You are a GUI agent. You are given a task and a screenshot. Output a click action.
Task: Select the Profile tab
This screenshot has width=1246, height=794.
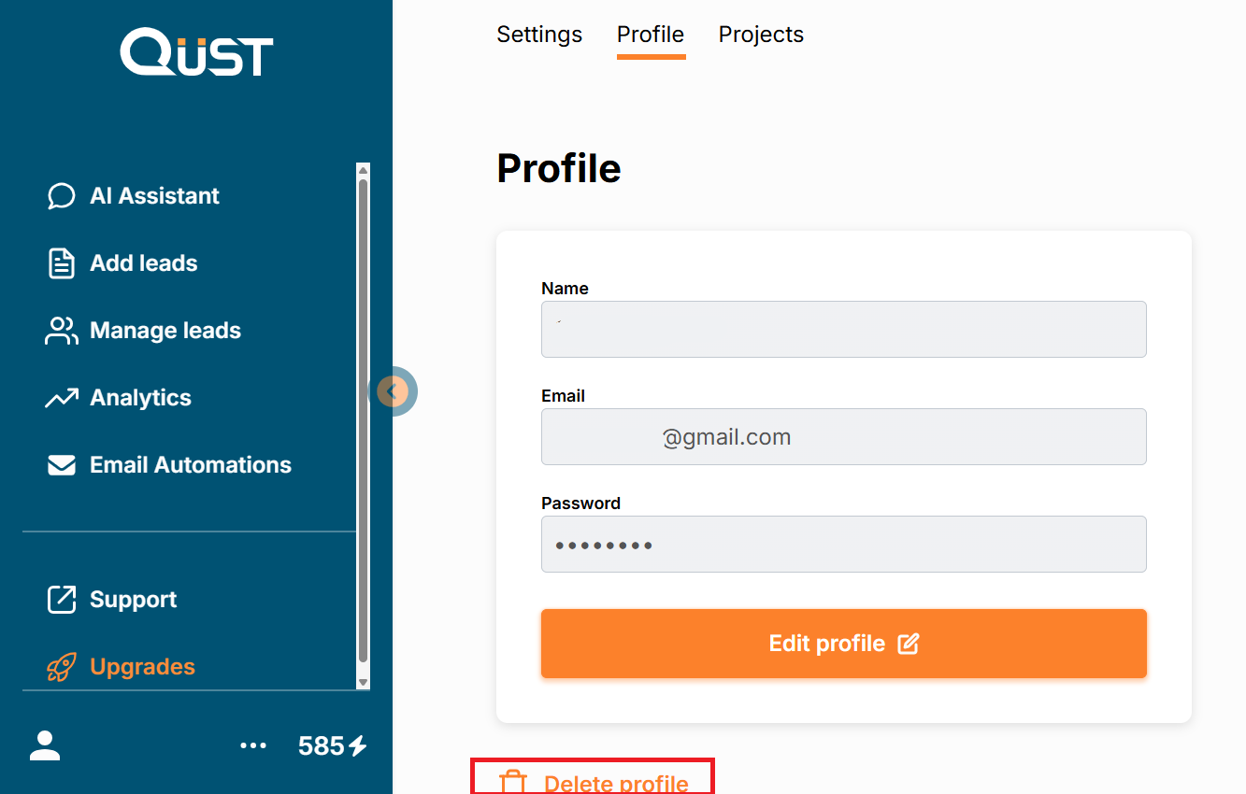(x=651, y=35)
